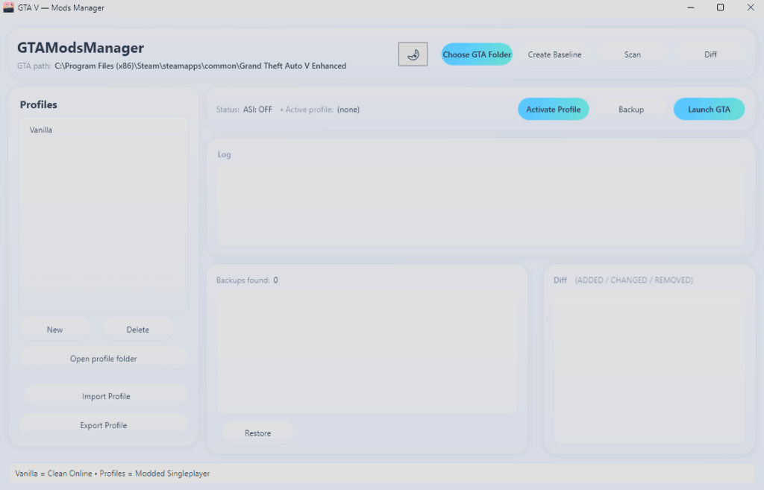
Task: Click the Profiles panel heading
Action: point(39,104)
